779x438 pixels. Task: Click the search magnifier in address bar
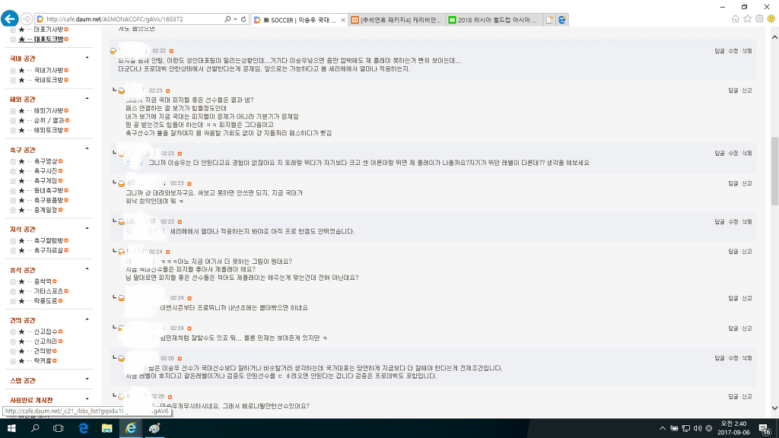pos(227,19)
